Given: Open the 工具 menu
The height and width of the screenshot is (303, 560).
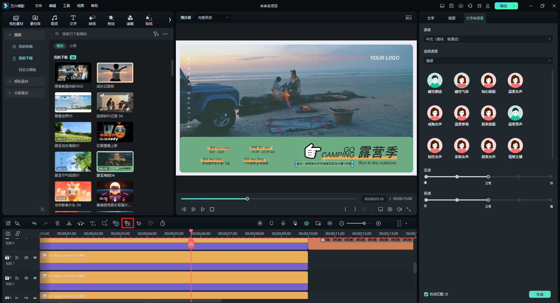Looking at the screenshot, I should tap(66, 6).
